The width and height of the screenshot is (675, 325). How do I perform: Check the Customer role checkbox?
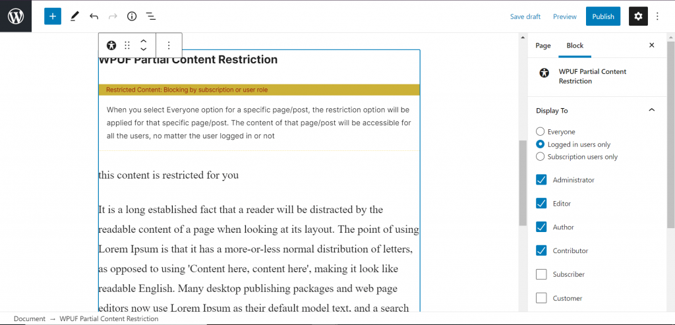(x=541, y=298)
